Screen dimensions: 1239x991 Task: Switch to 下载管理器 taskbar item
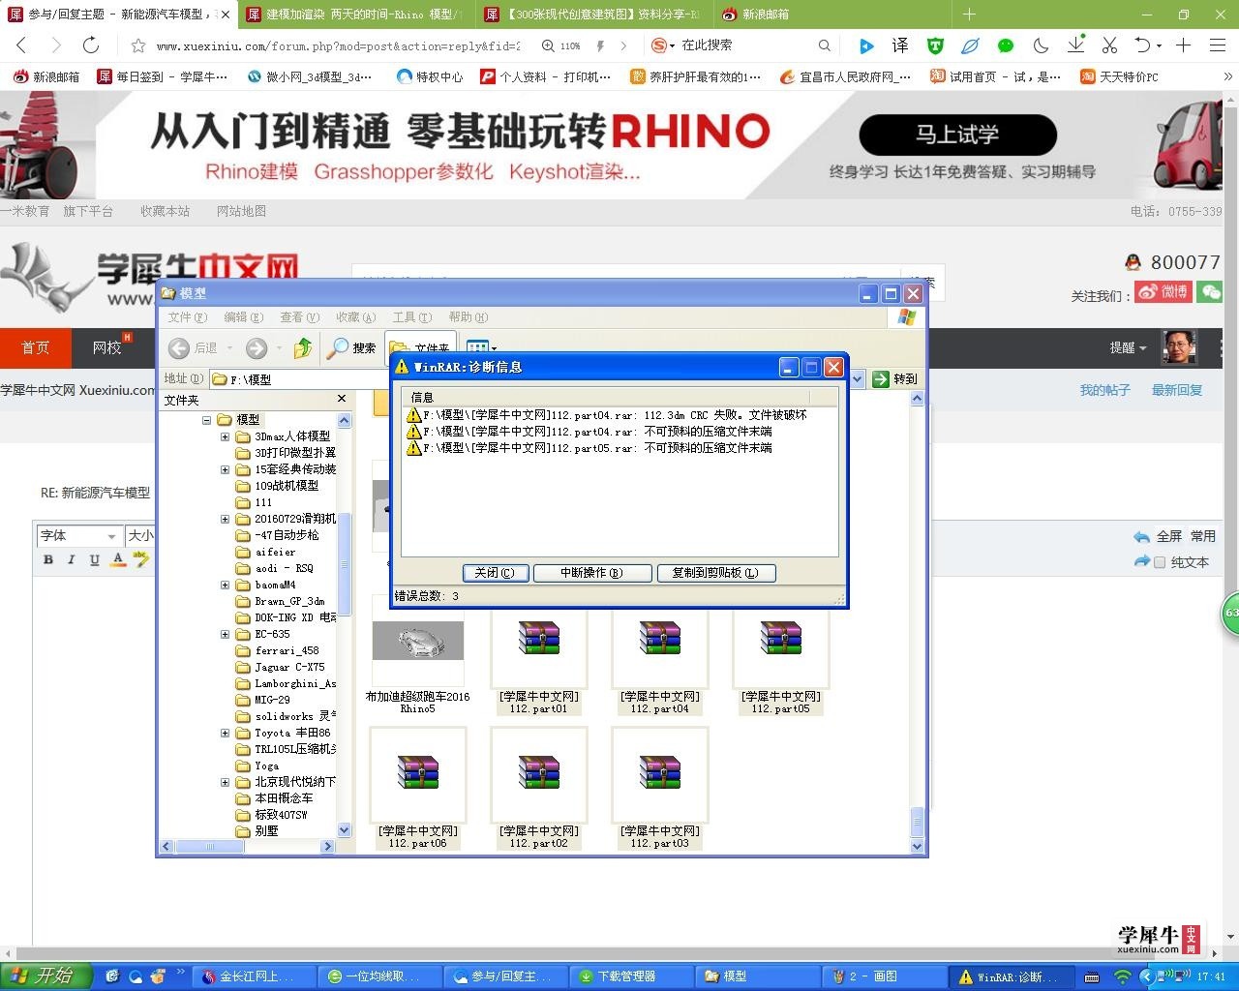tap(631, 976)
